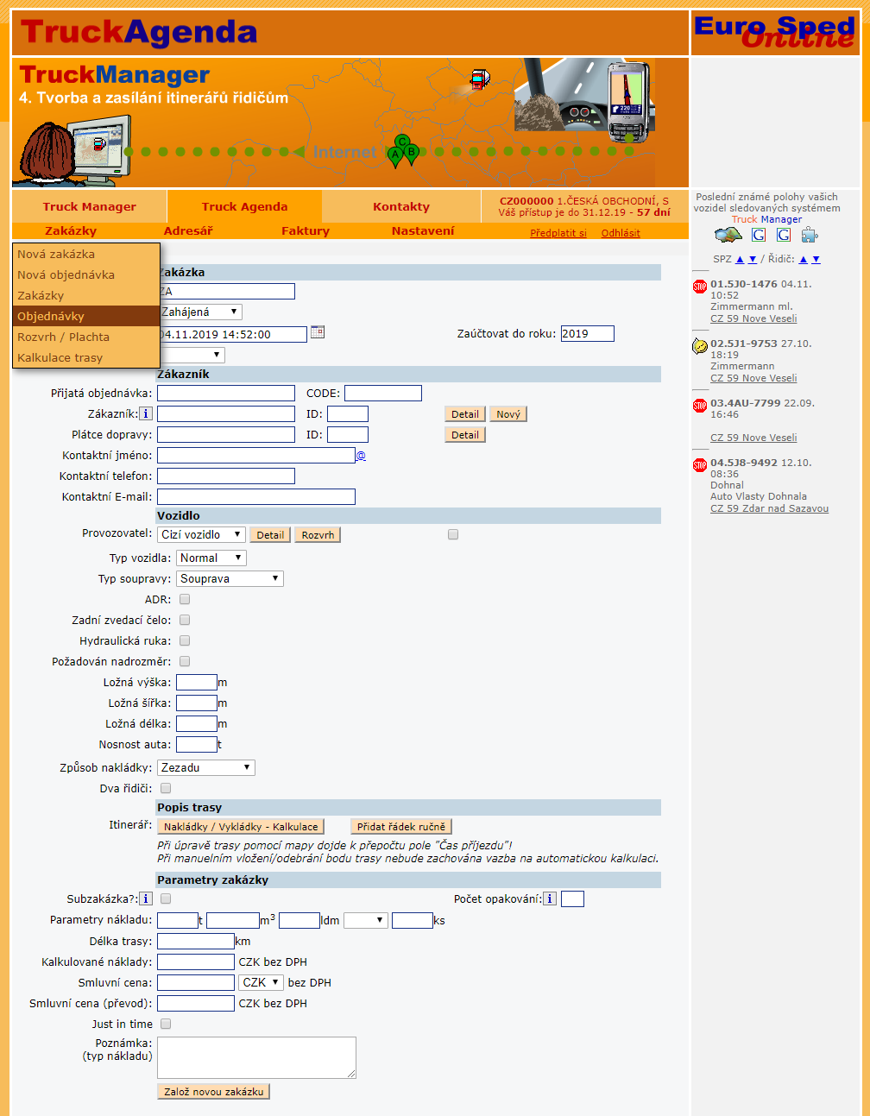Click STOP status icon for 03.4AU-7799
Image resolution: width=870 pixels, height=1116 pixels.
[700, 406]
